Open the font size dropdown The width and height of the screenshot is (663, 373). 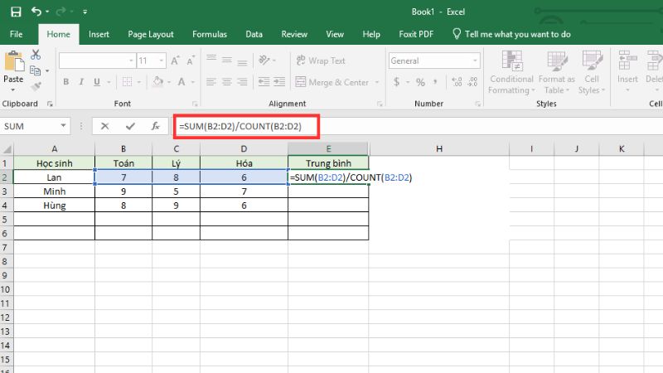click(162, 61)
